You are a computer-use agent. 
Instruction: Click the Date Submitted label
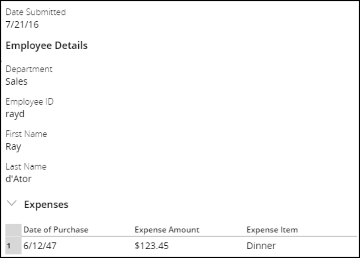(x=36, y=12)
